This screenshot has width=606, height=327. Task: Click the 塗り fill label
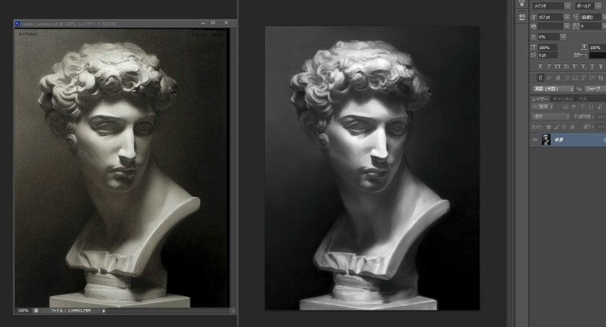click(588, 127)
